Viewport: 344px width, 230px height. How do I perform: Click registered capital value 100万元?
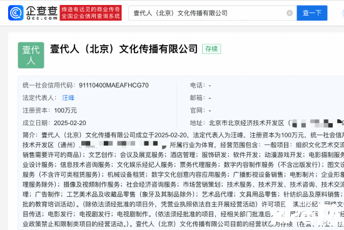[66, 111]
